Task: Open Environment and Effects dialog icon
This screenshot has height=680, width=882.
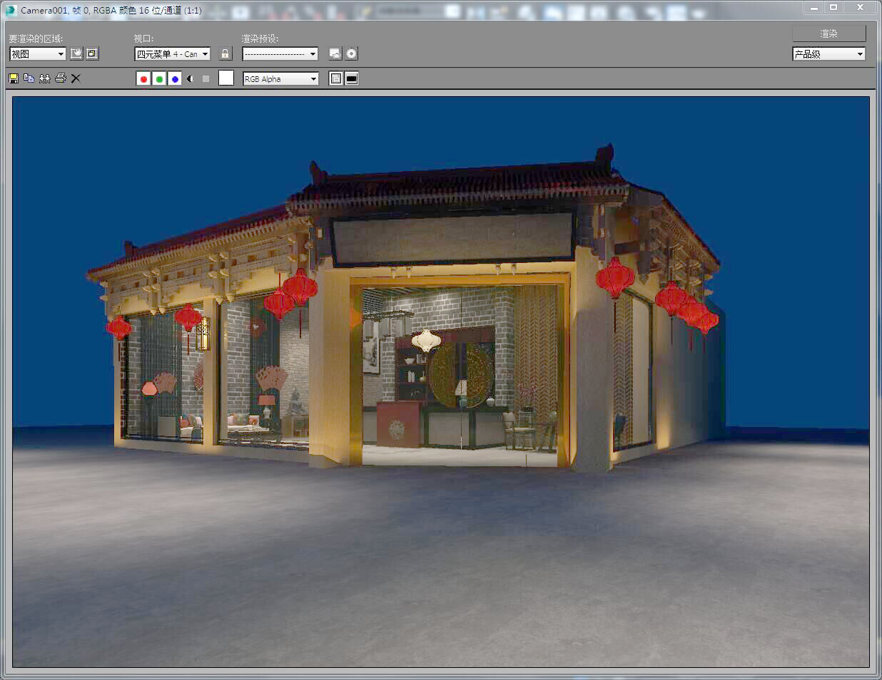Action: click(x=351, y=53)
